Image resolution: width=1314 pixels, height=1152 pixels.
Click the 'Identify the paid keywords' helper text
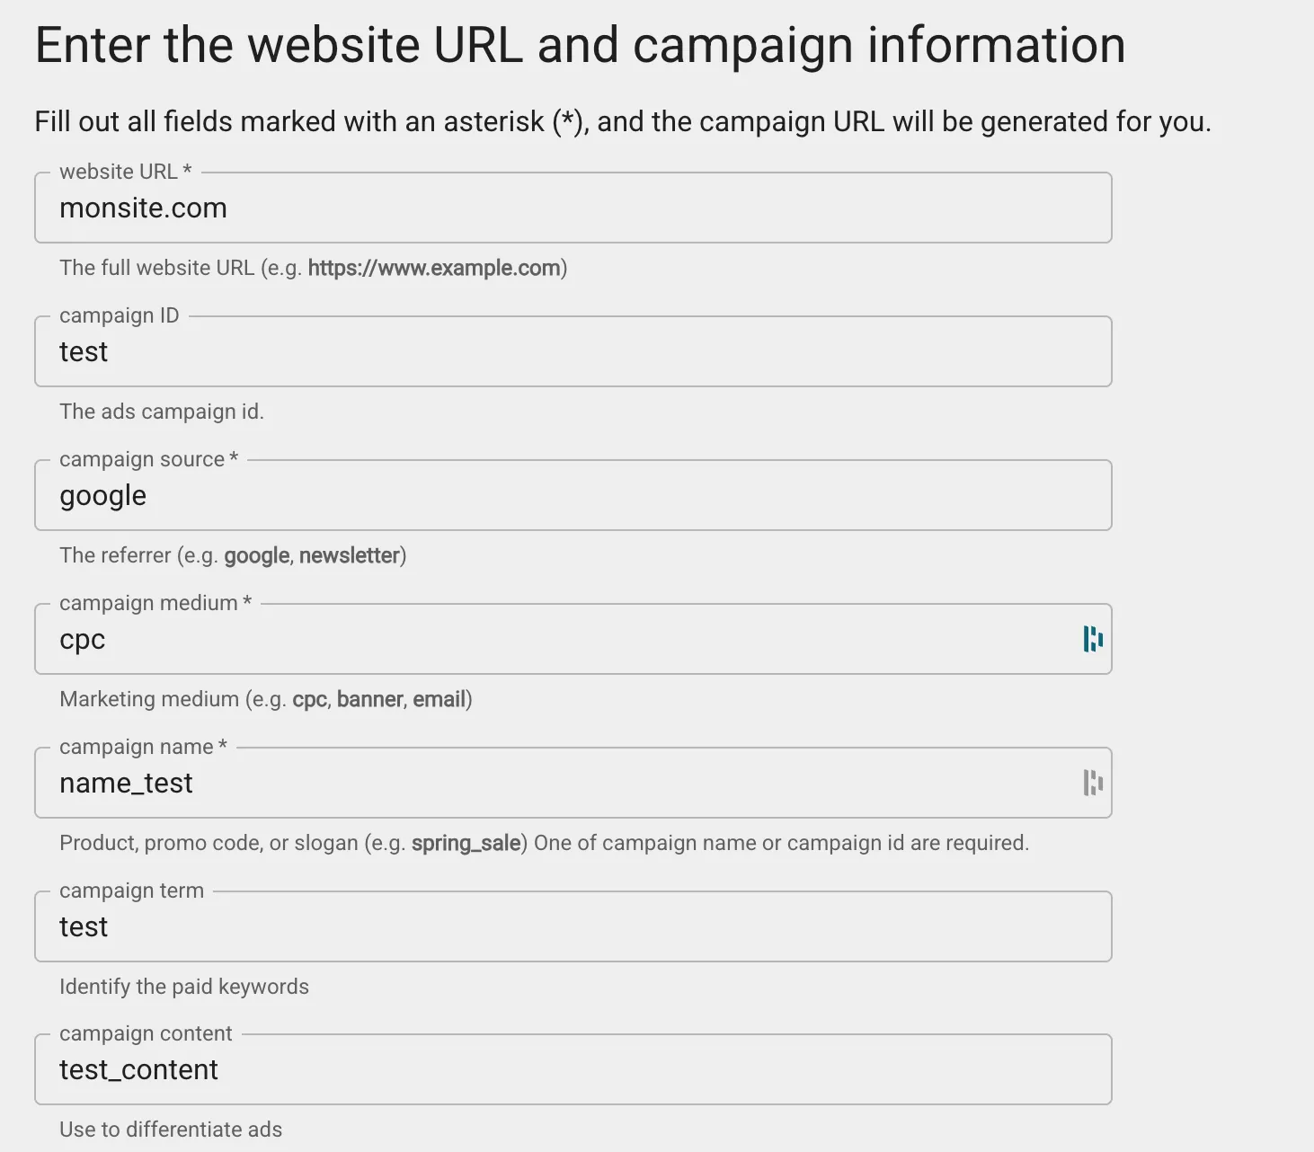pyautogui.click(x=184, y=987)
